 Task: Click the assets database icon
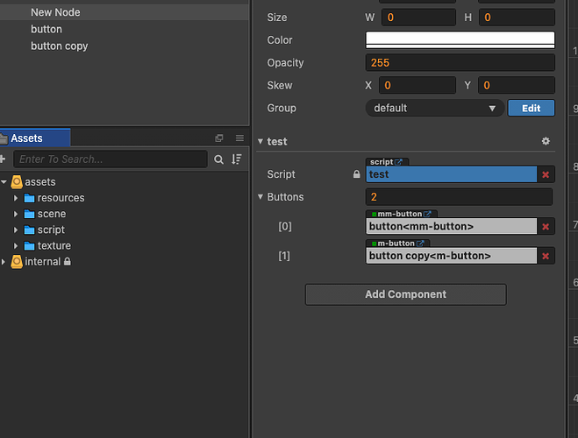point(17,182)
